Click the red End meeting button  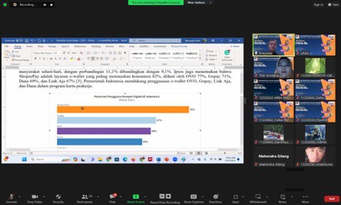(x=332, y=198)
